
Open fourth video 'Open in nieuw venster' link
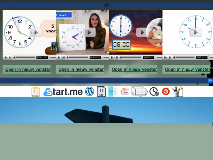[188, 70]
